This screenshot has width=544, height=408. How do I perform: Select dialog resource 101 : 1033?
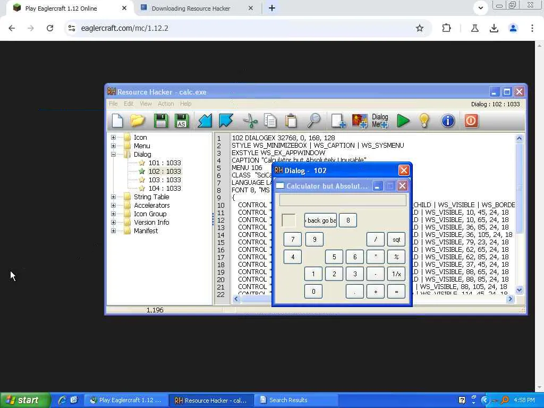[165, 163]
